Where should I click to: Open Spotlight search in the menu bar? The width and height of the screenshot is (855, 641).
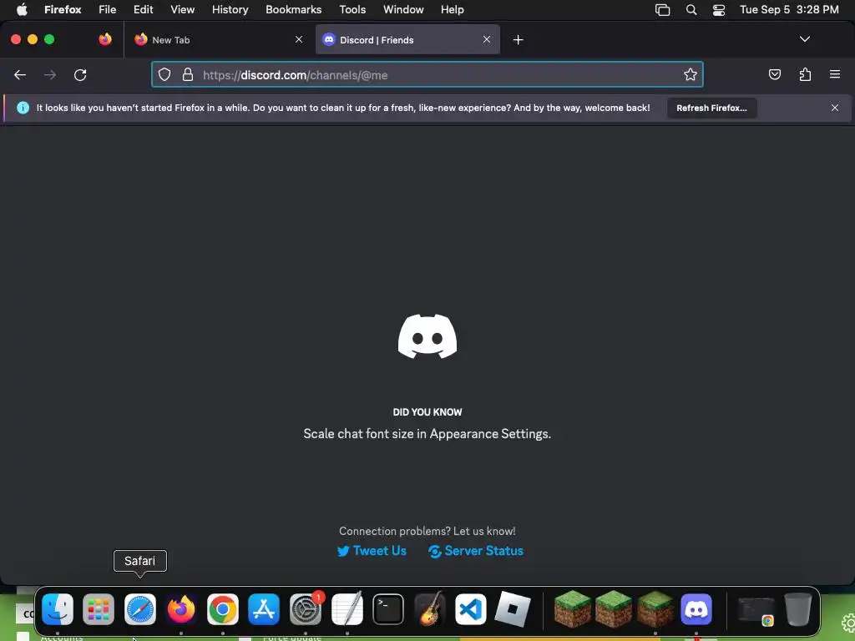pos(691,9)
